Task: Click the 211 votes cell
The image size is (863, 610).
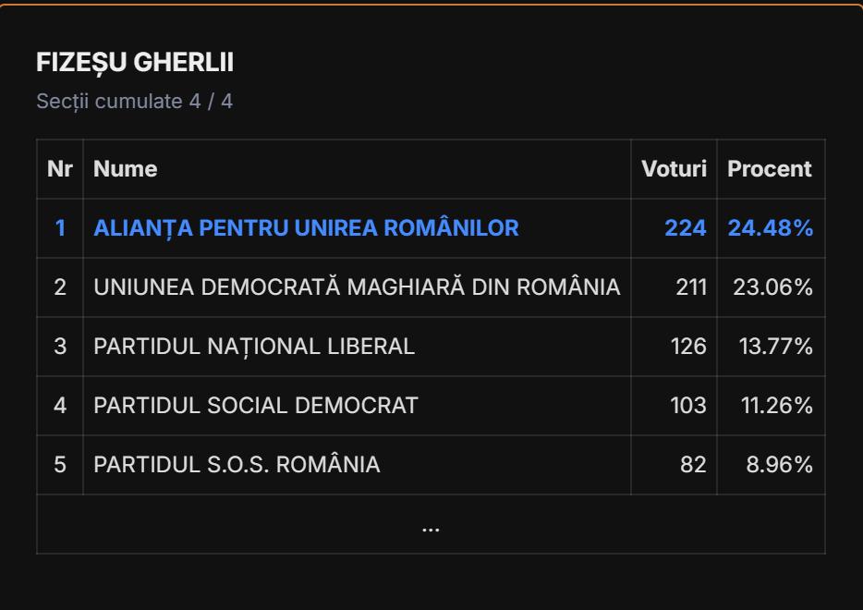Action: [x=690, y=287]
